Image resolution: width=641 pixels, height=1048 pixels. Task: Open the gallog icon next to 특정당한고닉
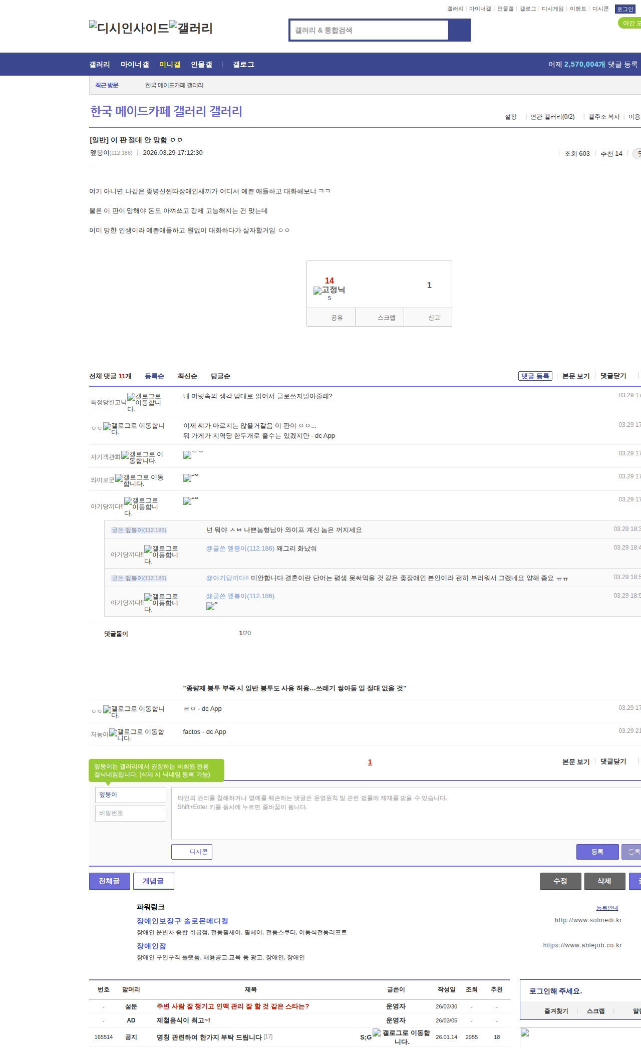[x=144, y=402]
